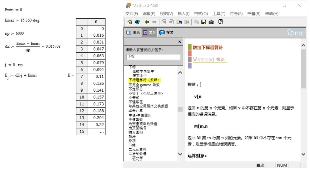Select index entry 为变量或函数赋值
Image resolution: width=310 pixels, height=173 pixels.
tap(143, 124)
